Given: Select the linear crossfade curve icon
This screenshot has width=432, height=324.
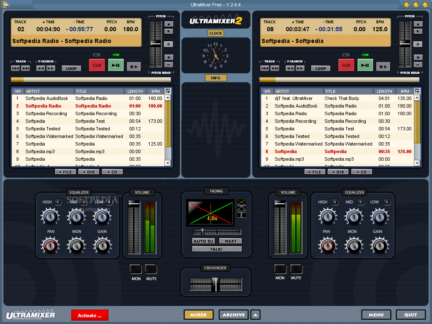Looking at the screenshot, I should 241,202.
